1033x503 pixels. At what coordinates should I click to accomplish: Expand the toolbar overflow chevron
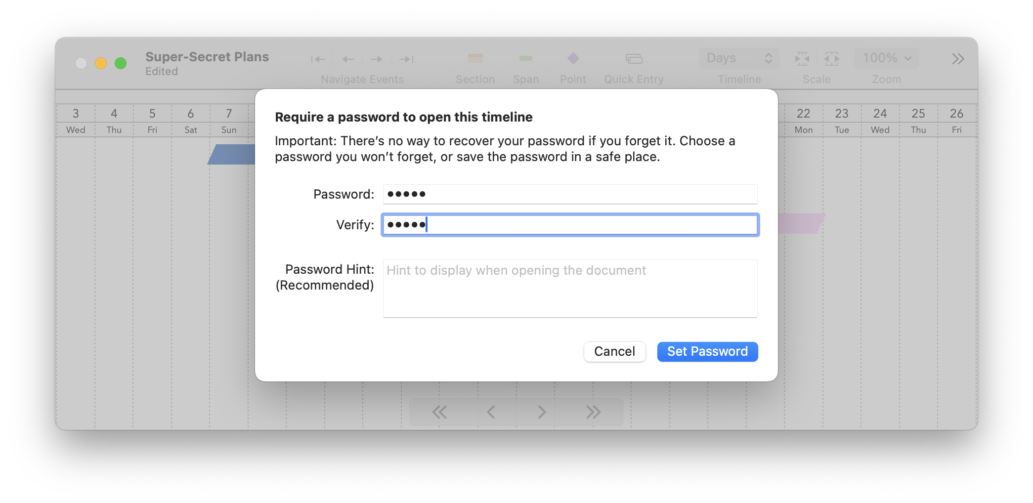[957, 58]
